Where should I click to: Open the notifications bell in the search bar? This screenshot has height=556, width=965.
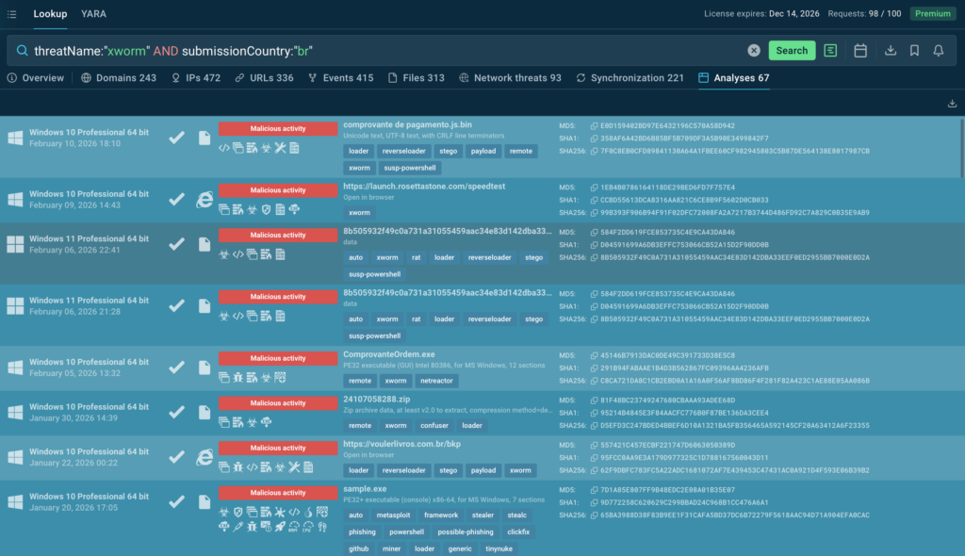pos(939,51)
